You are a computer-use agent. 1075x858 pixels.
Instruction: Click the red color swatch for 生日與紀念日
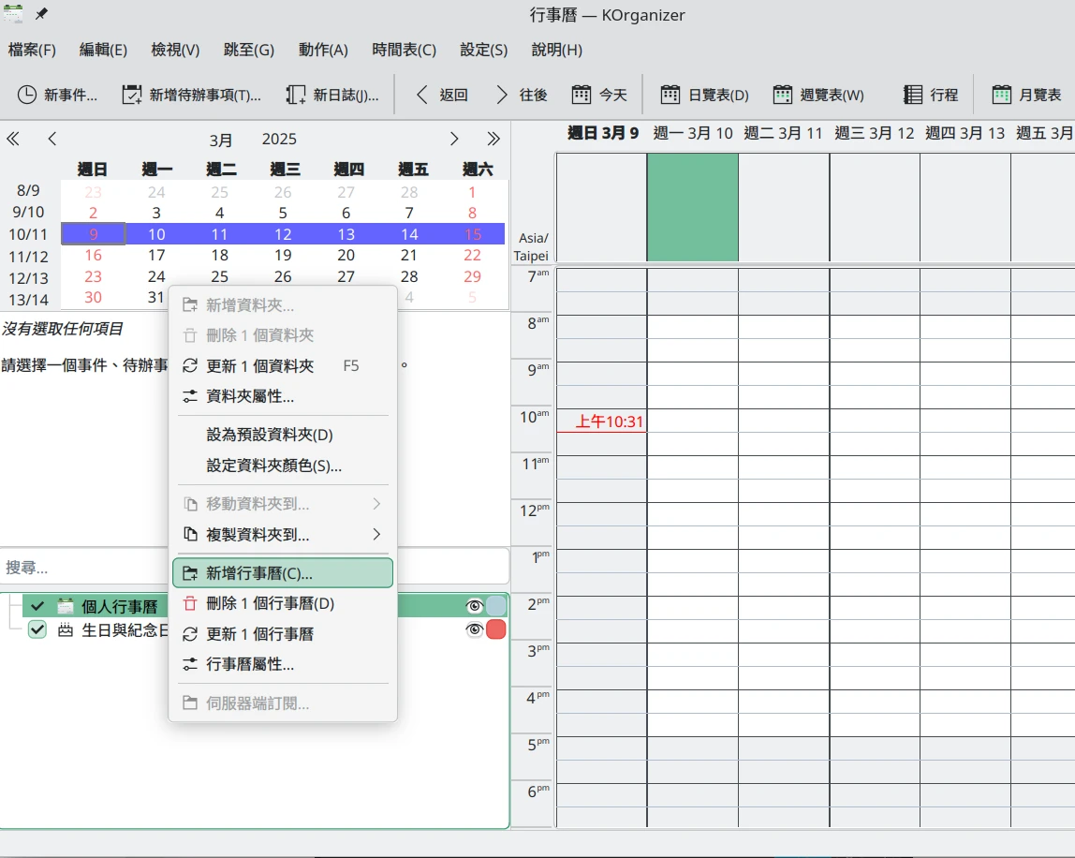pyautogui.click(x=495, y=629)
